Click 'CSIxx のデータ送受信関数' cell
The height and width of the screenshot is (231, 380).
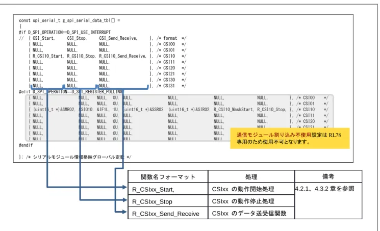click(251, 213)
